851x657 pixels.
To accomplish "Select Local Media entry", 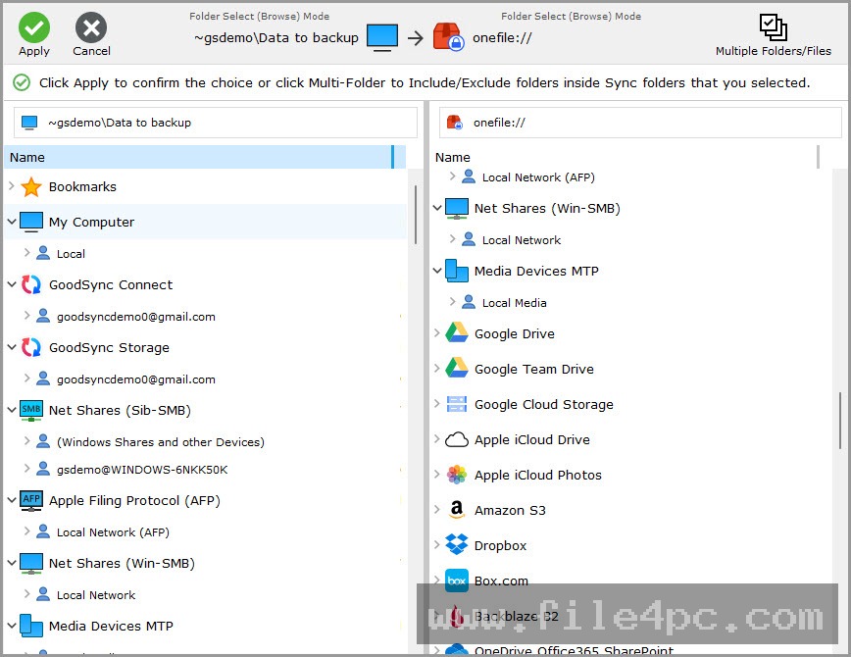I will pos(514,303).
